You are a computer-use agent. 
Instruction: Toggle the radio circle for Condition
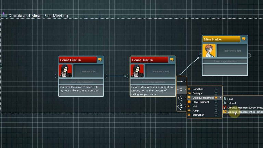click(216, 89)
